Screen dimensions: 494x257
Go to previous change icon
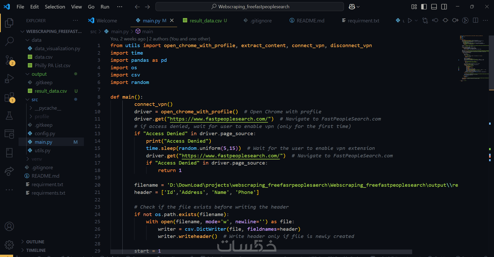[435, 20]
